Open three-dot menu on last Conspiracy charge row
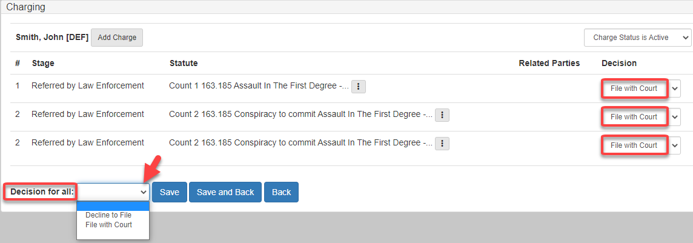Screen dimensions: 693x243 [442, 144]
